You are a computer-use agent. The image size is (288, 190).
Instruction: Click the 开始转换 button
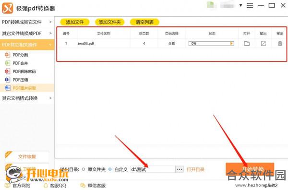[250, 169]
